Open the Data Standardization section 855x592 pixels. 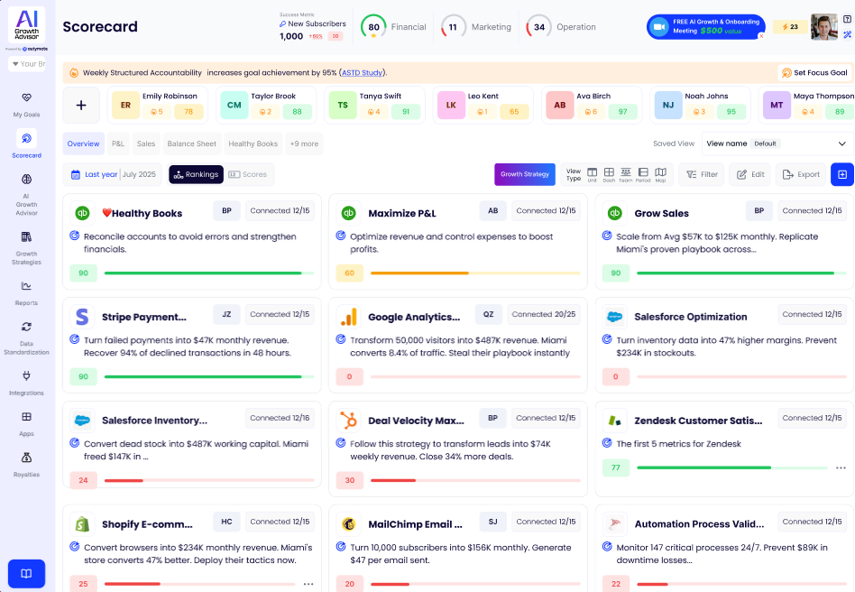coord(26,327)
